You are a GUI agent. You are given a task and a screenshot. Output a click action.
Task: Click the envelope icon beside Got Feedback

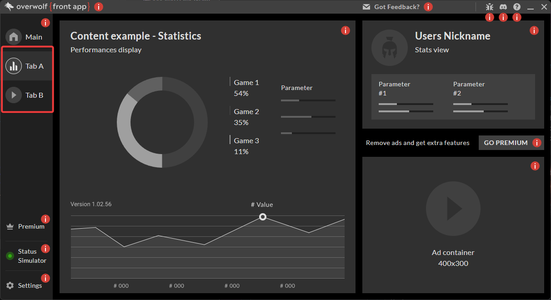point(366,7)
